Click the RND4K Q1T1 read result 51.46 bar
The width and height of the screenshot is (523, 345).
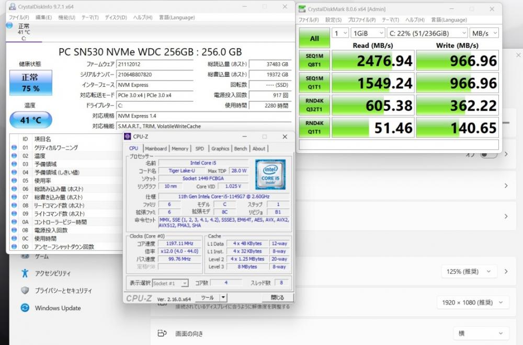point(373,128)
